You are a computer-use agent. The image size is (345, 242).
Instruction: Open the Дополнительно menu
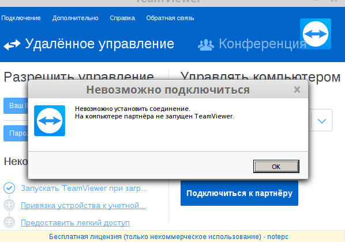pos(75,18)
